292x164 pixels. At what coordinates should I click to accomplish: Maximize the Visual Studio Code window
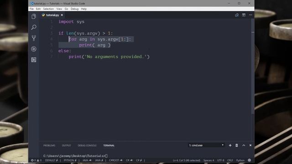[239, 3]
